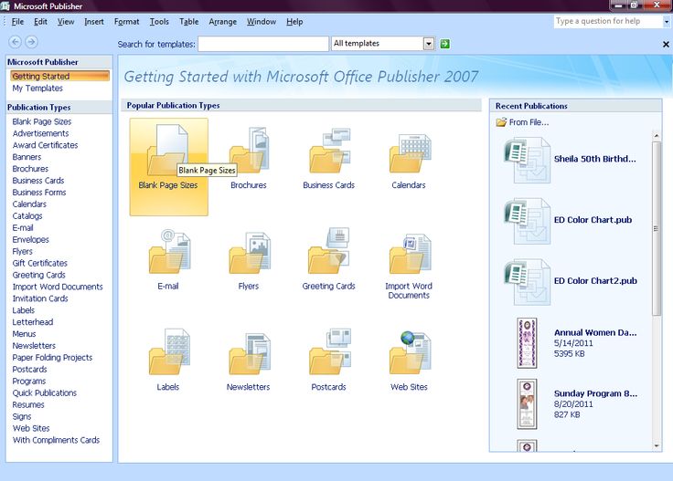The image size is (673, 481).
Task: Open the Insert menu
Action: click(x=94, y=21)
